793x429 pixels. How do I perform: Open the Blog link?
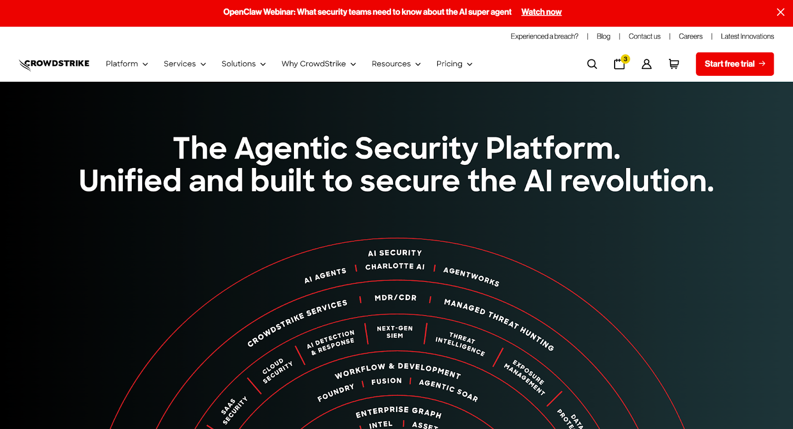click(603, 36)
